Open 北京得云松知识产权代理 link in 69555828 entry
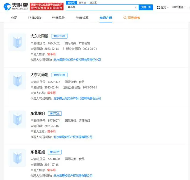The image size is (190, 180). (x=77, y=60)
